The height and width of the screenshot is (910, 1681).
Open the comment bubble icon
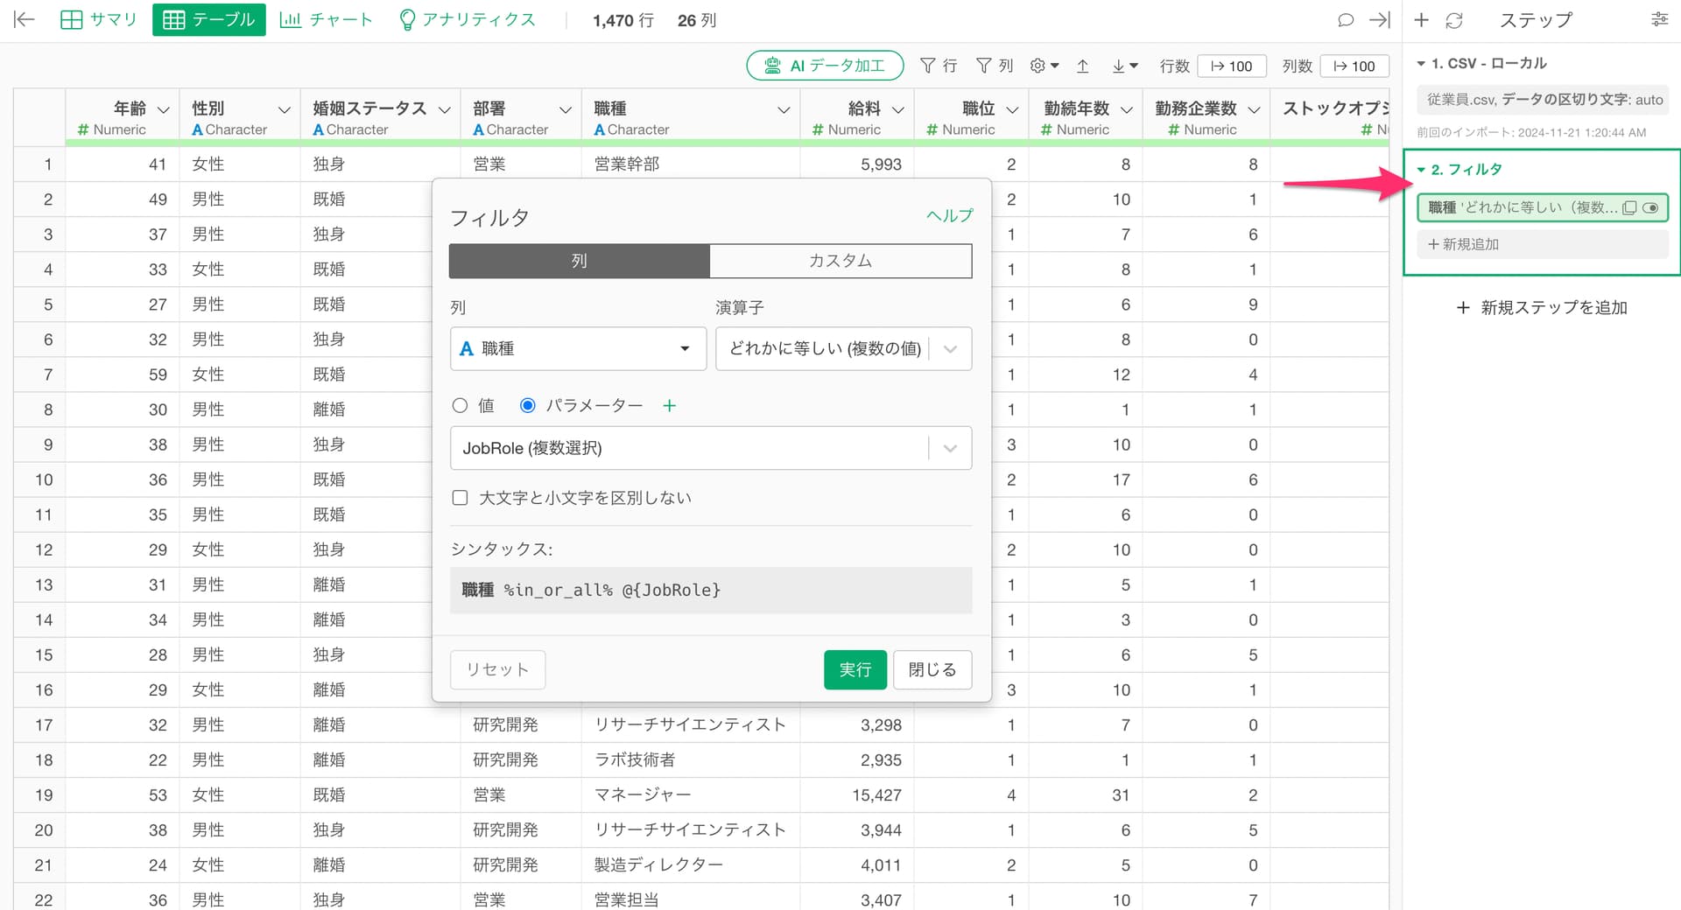click(1346, 20)
